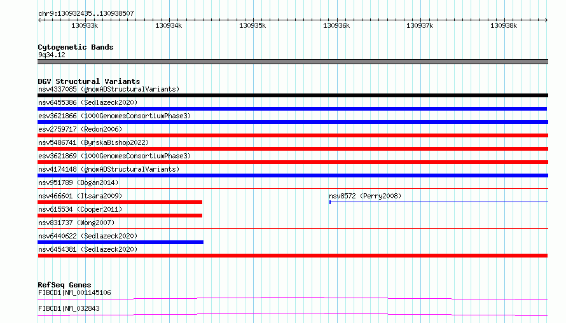Click the thin blue nsv8572 variant line
Screen dimensions: 566x323
(439, 202)
